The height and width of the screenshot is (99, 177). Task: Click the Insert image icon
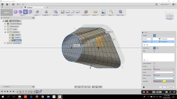103,12
